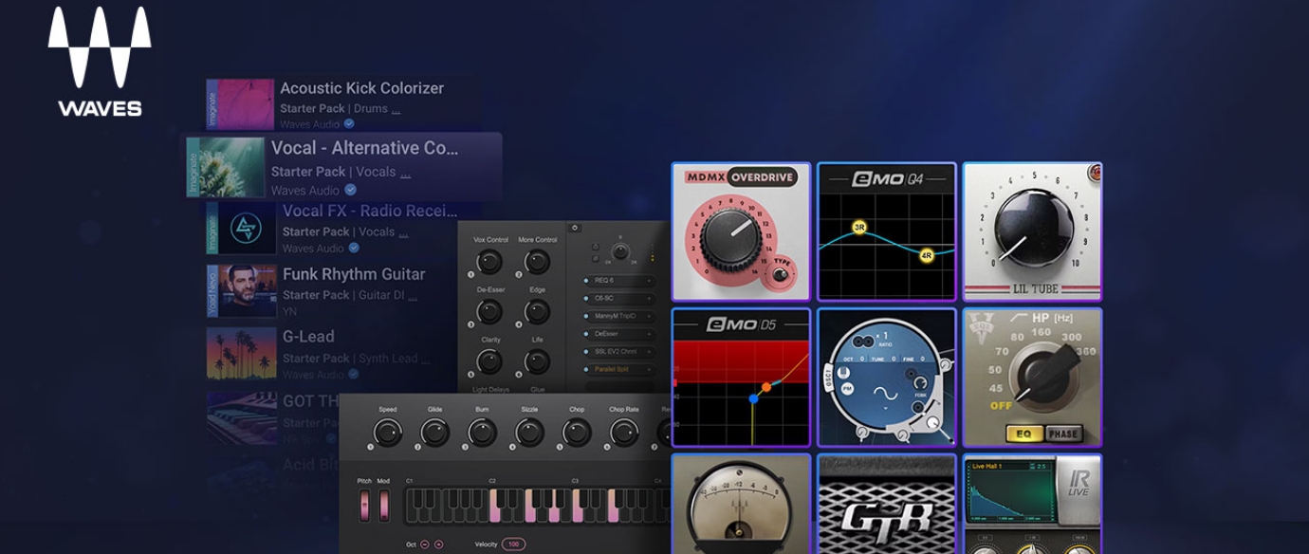Click the Pitch wheel
Image resolution: width=1309 pixels, height=554 pixels.
(x=365, y=506)
